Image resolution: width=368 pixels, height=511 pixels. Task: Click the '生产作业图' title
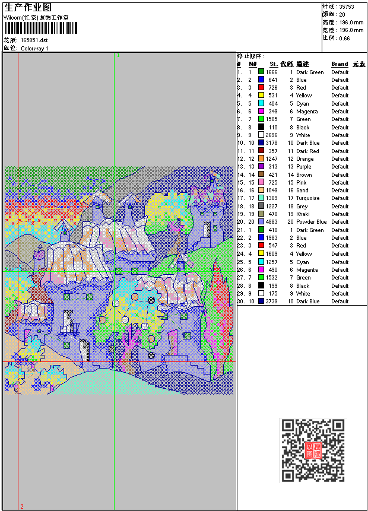[28, 8]
